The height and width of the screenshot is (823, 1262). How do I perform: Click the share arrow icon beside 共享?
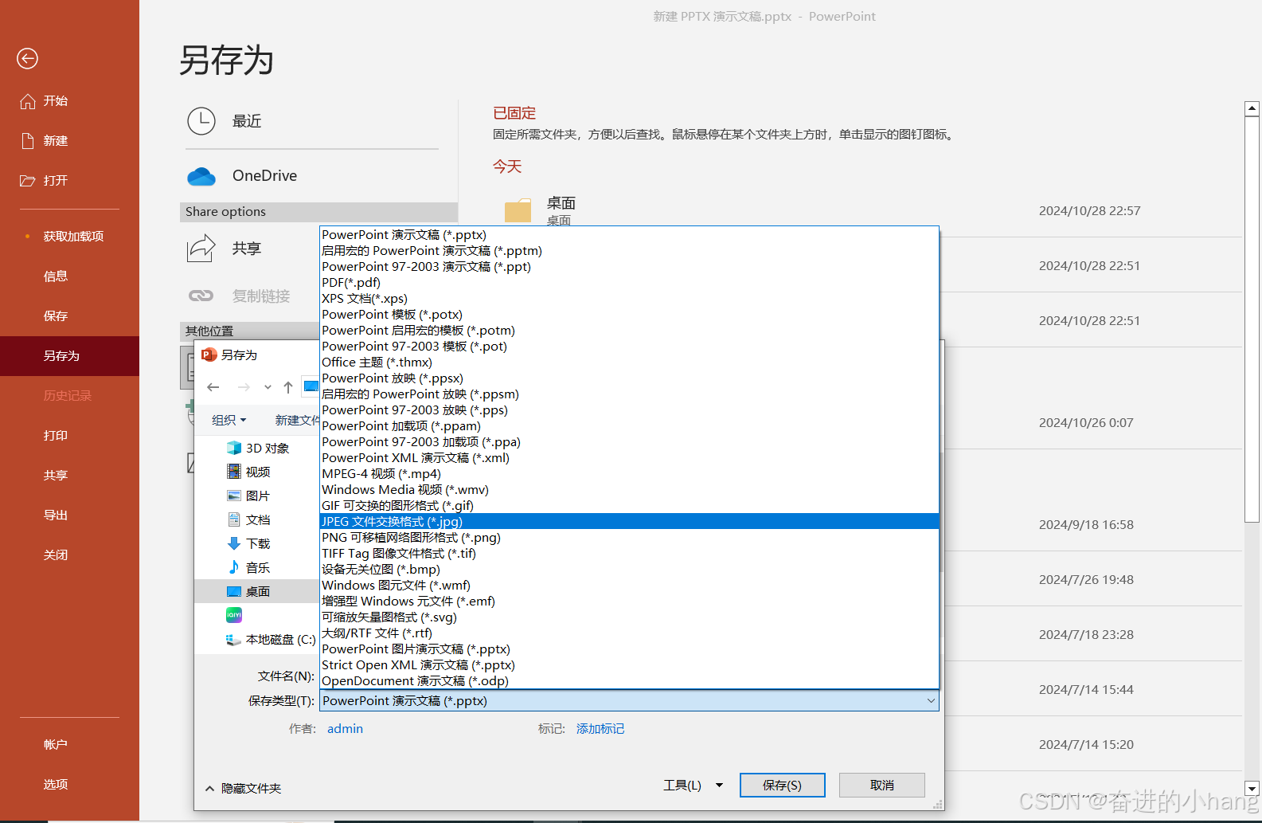(x=201, y=249)
